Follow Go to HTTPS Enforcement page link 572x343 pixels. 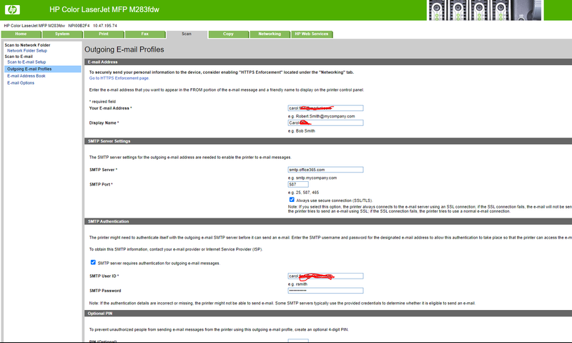(119, 78)
